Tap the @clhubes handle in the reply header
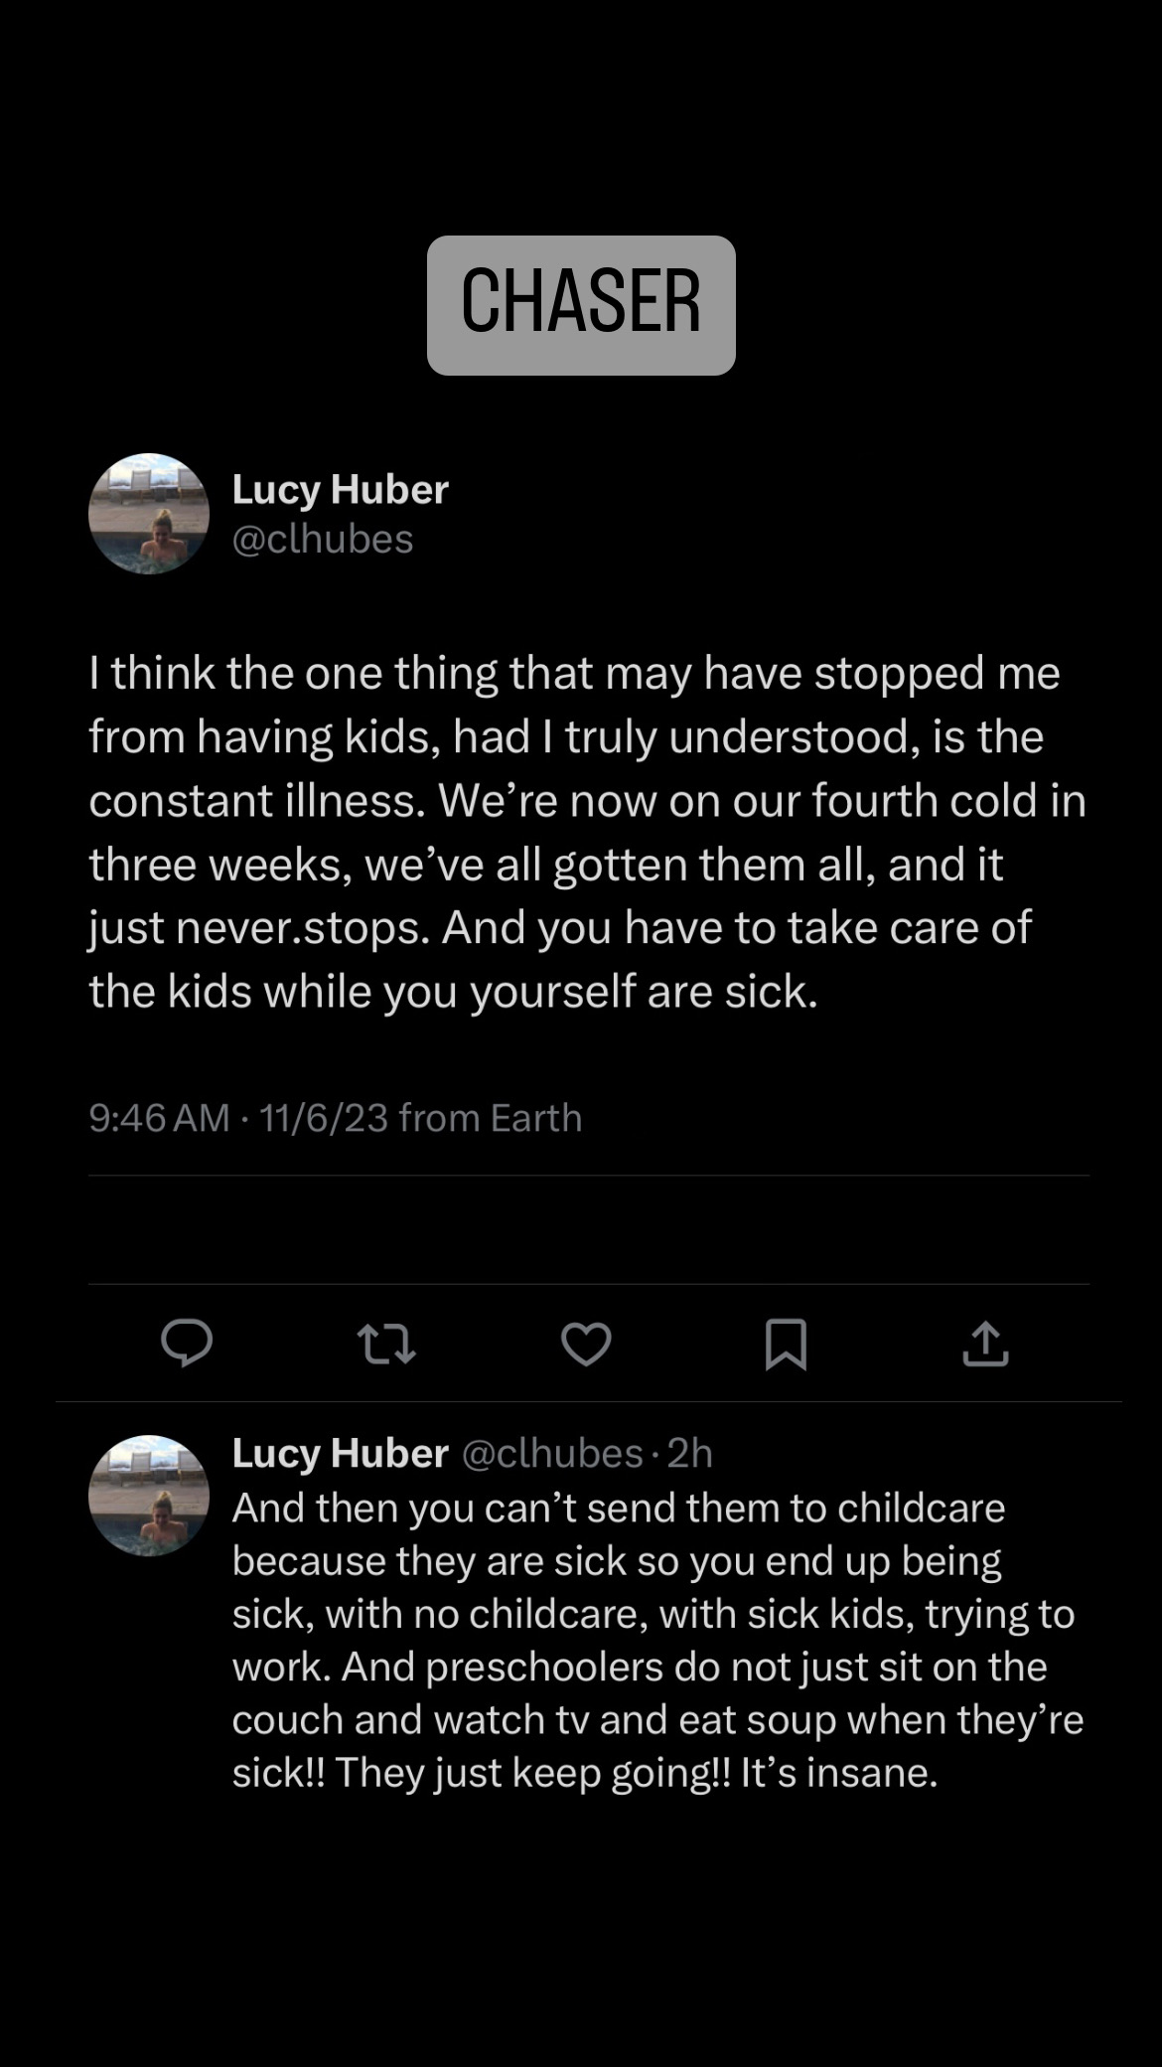 552,1453
